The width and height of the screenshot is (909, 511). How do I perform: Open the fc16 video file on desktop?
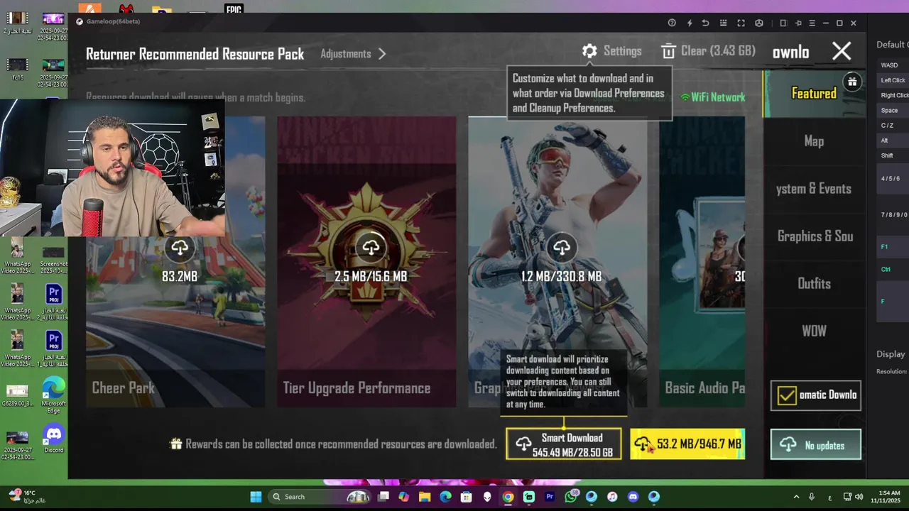[17, 68]
